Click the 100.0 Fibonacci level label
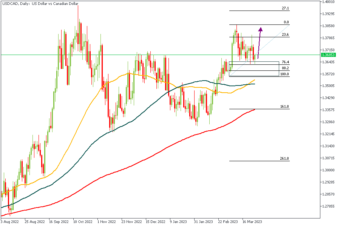 point(284,74)
